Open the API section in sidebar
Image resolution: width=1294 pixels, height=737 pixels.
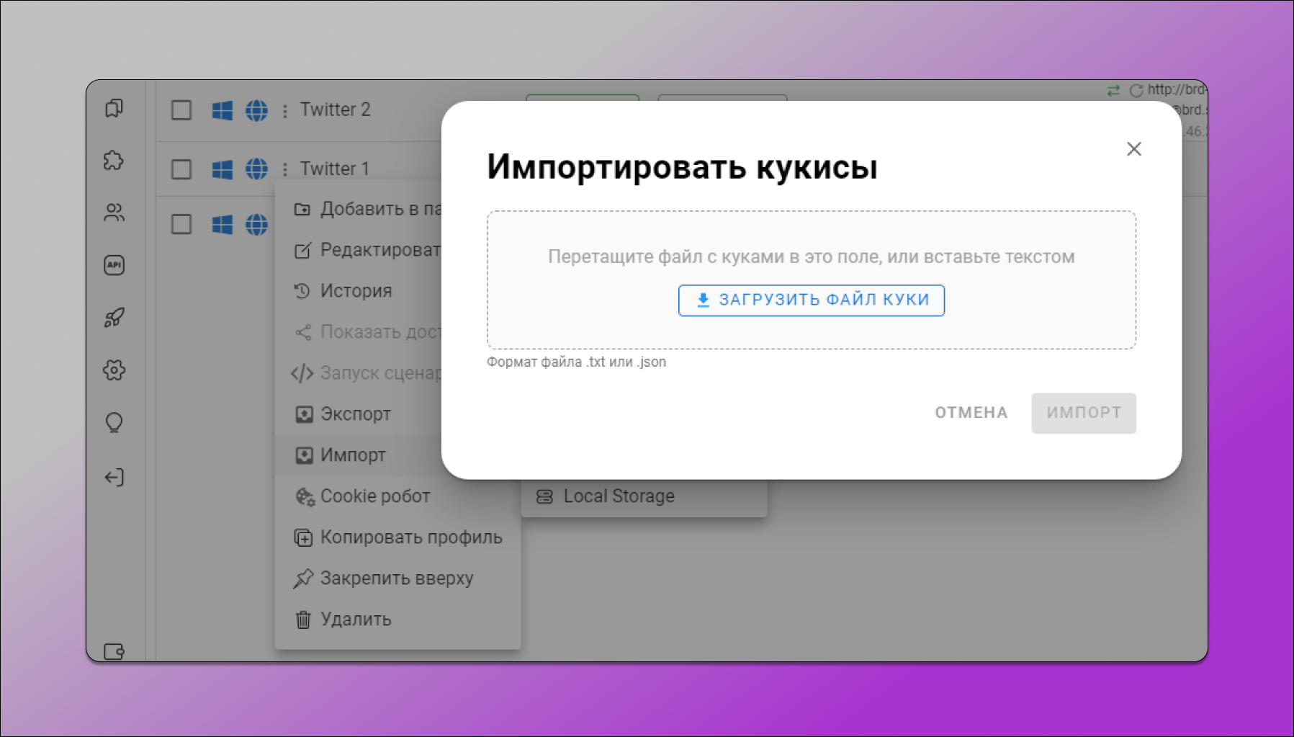click(x=114, y=265)
